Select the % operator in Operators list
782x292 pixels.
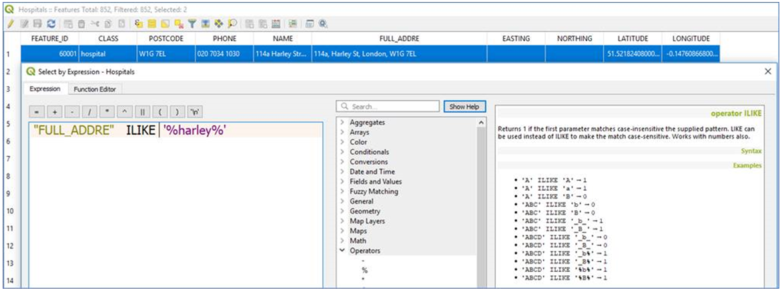pyautogui.click(x=364, y=269)
